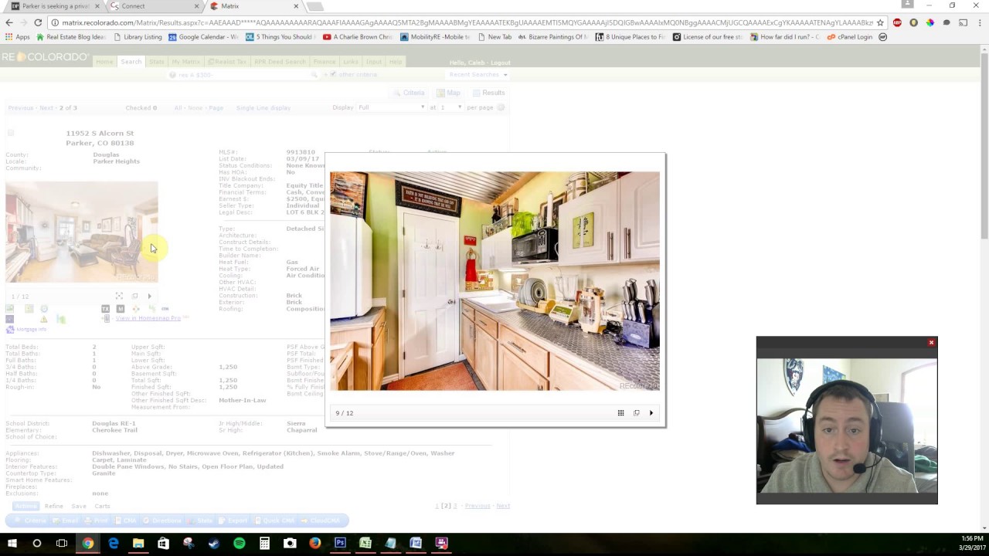
Task: Click the Export action in bottom bar
Action: (233, 520)
